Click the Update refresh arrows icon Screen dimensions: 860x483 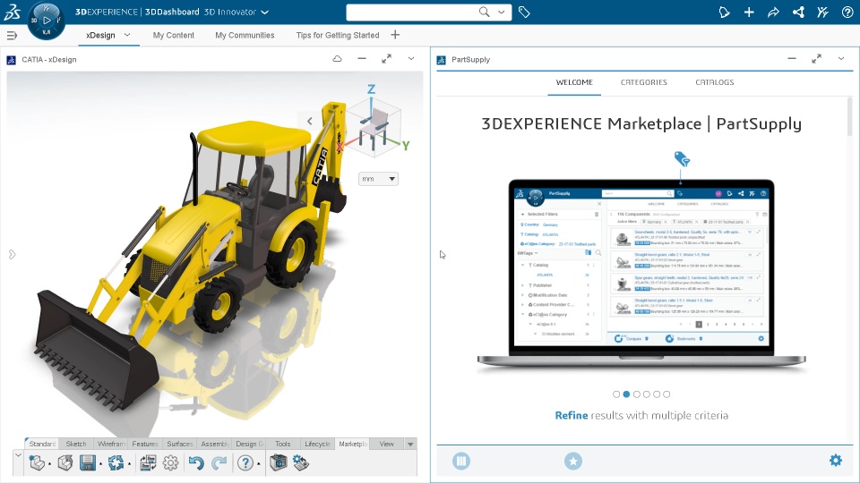[116, 462]
